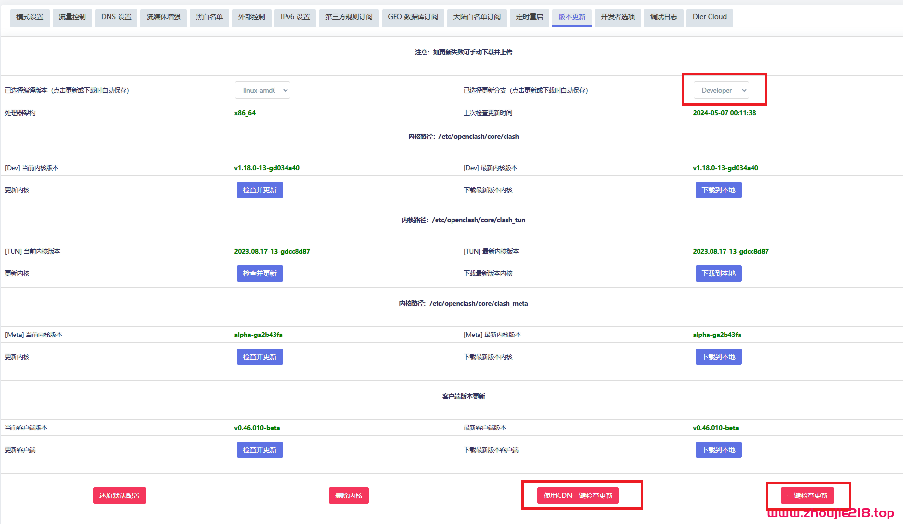Open the Dler Cloud tab
Screen dimensions: 903x524
pos(710,17)
